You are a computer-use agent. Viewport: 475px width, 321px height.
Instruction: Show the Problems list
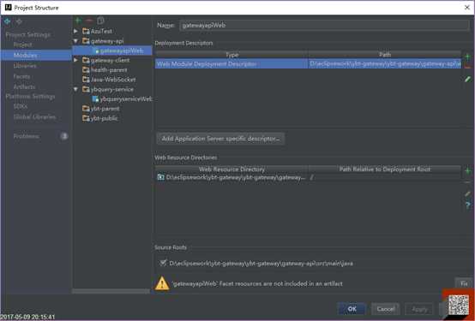pyautogui.click(x=27, y=136)
